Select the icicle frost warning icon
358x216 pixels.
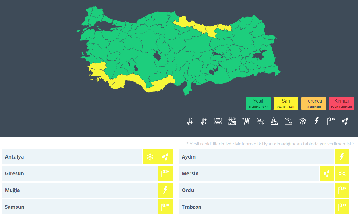(x=246, y=121)
